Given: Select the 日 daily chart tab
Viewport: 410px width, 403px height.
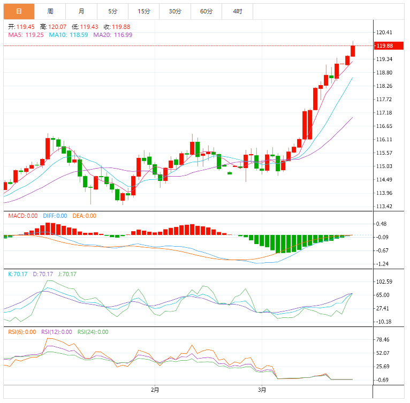Looking at the screenshot, I should tap(19, 11).
